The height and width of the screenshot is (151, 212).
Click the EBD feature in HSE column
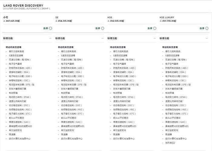(x=124, y=76)
